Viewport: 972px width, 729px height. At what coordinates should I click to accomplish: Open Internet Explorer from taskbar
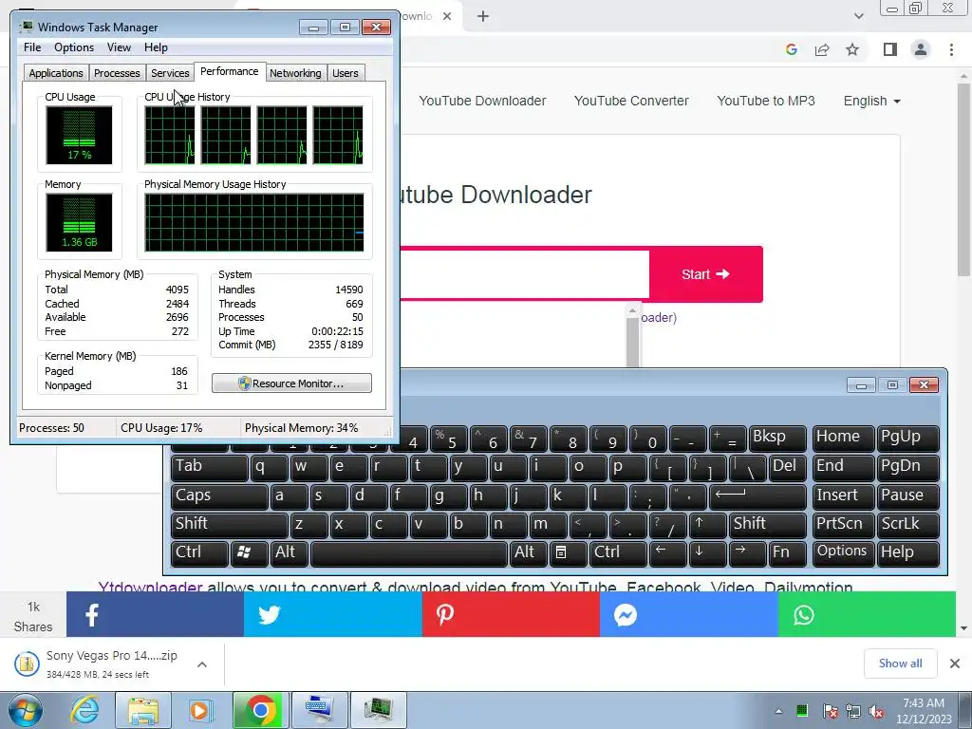pos(84,710)
